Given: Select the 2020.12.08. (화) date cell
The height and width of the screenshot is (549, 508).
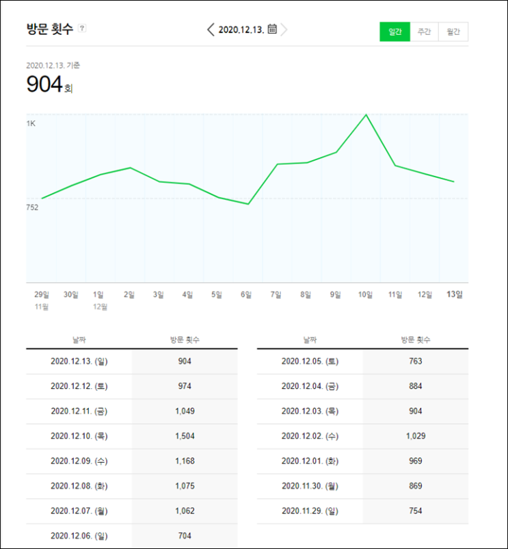Looking at the screenshot, I should [79, 486].
